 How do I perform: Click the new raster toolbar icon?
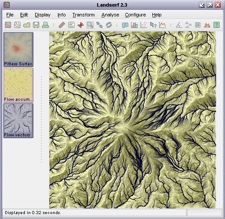8,25
